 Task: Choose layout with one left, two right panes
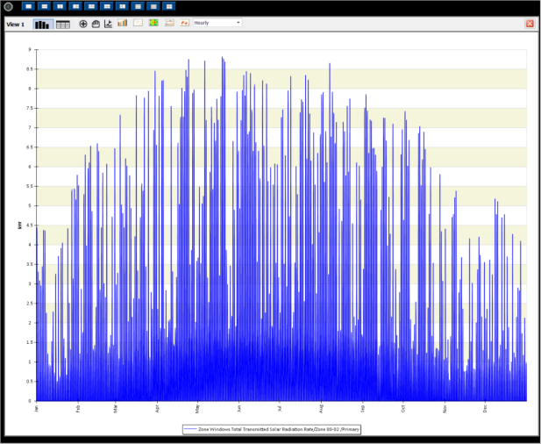75,6
